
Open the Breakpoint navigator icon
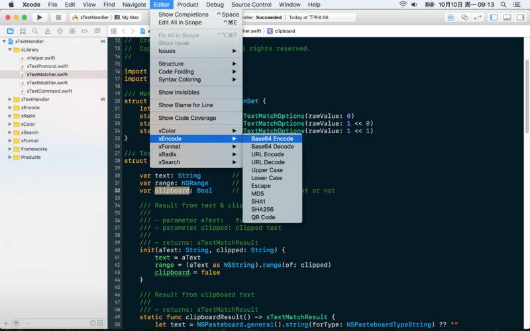pyautogui.click(x=85, y=31)
